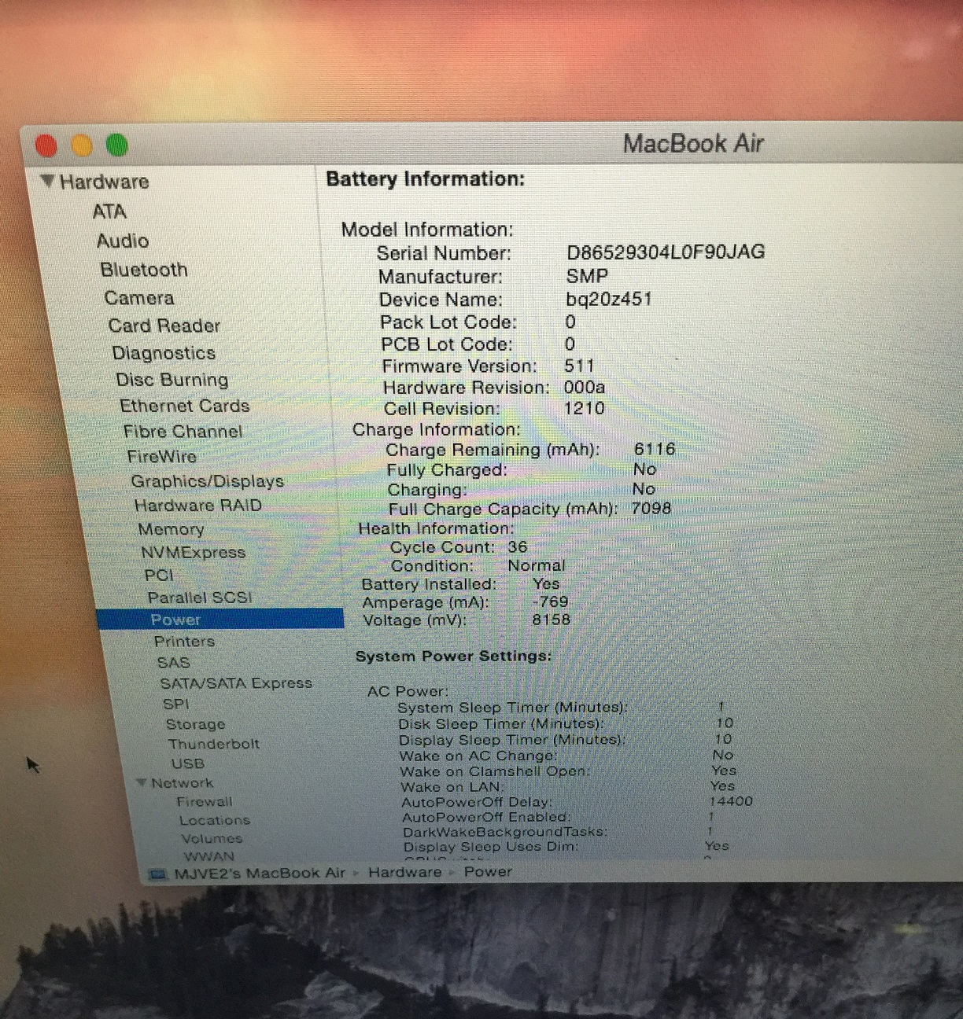Select Graphics/Displays in the sidebar
The height and width of the screenshot is (1019, 963).
208,481
